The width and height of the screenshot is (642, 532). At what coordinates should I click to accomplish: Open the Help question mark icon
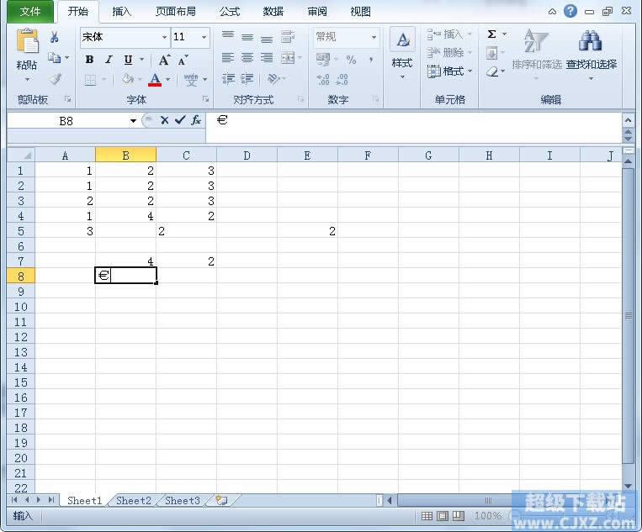click(x=570, y=12)
